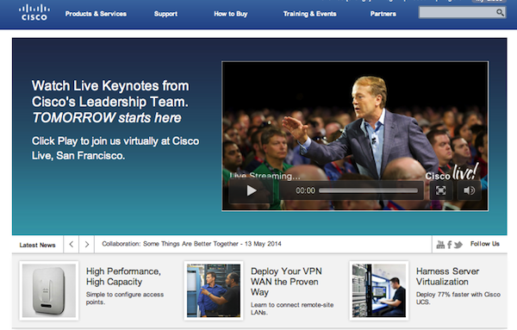Click into the site search field

(457, 13)
